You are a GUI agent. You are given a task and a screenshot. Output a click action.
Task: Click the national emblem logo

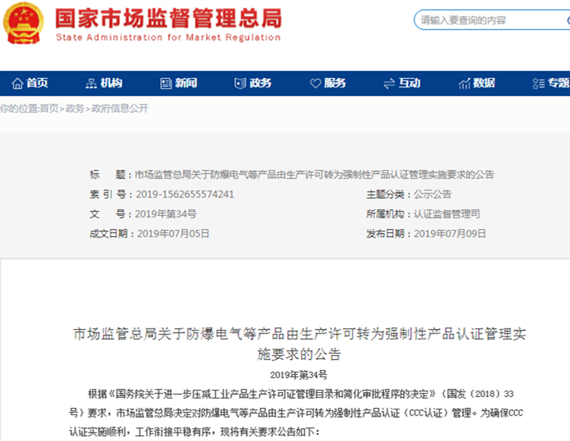click(x=24, y=24)
